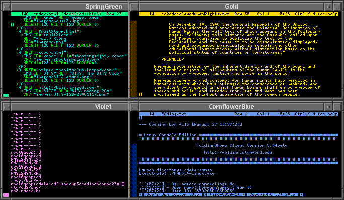
Task: Grab the yellow scrollbar thumb in Gold
Action: [x=134, y=59]
